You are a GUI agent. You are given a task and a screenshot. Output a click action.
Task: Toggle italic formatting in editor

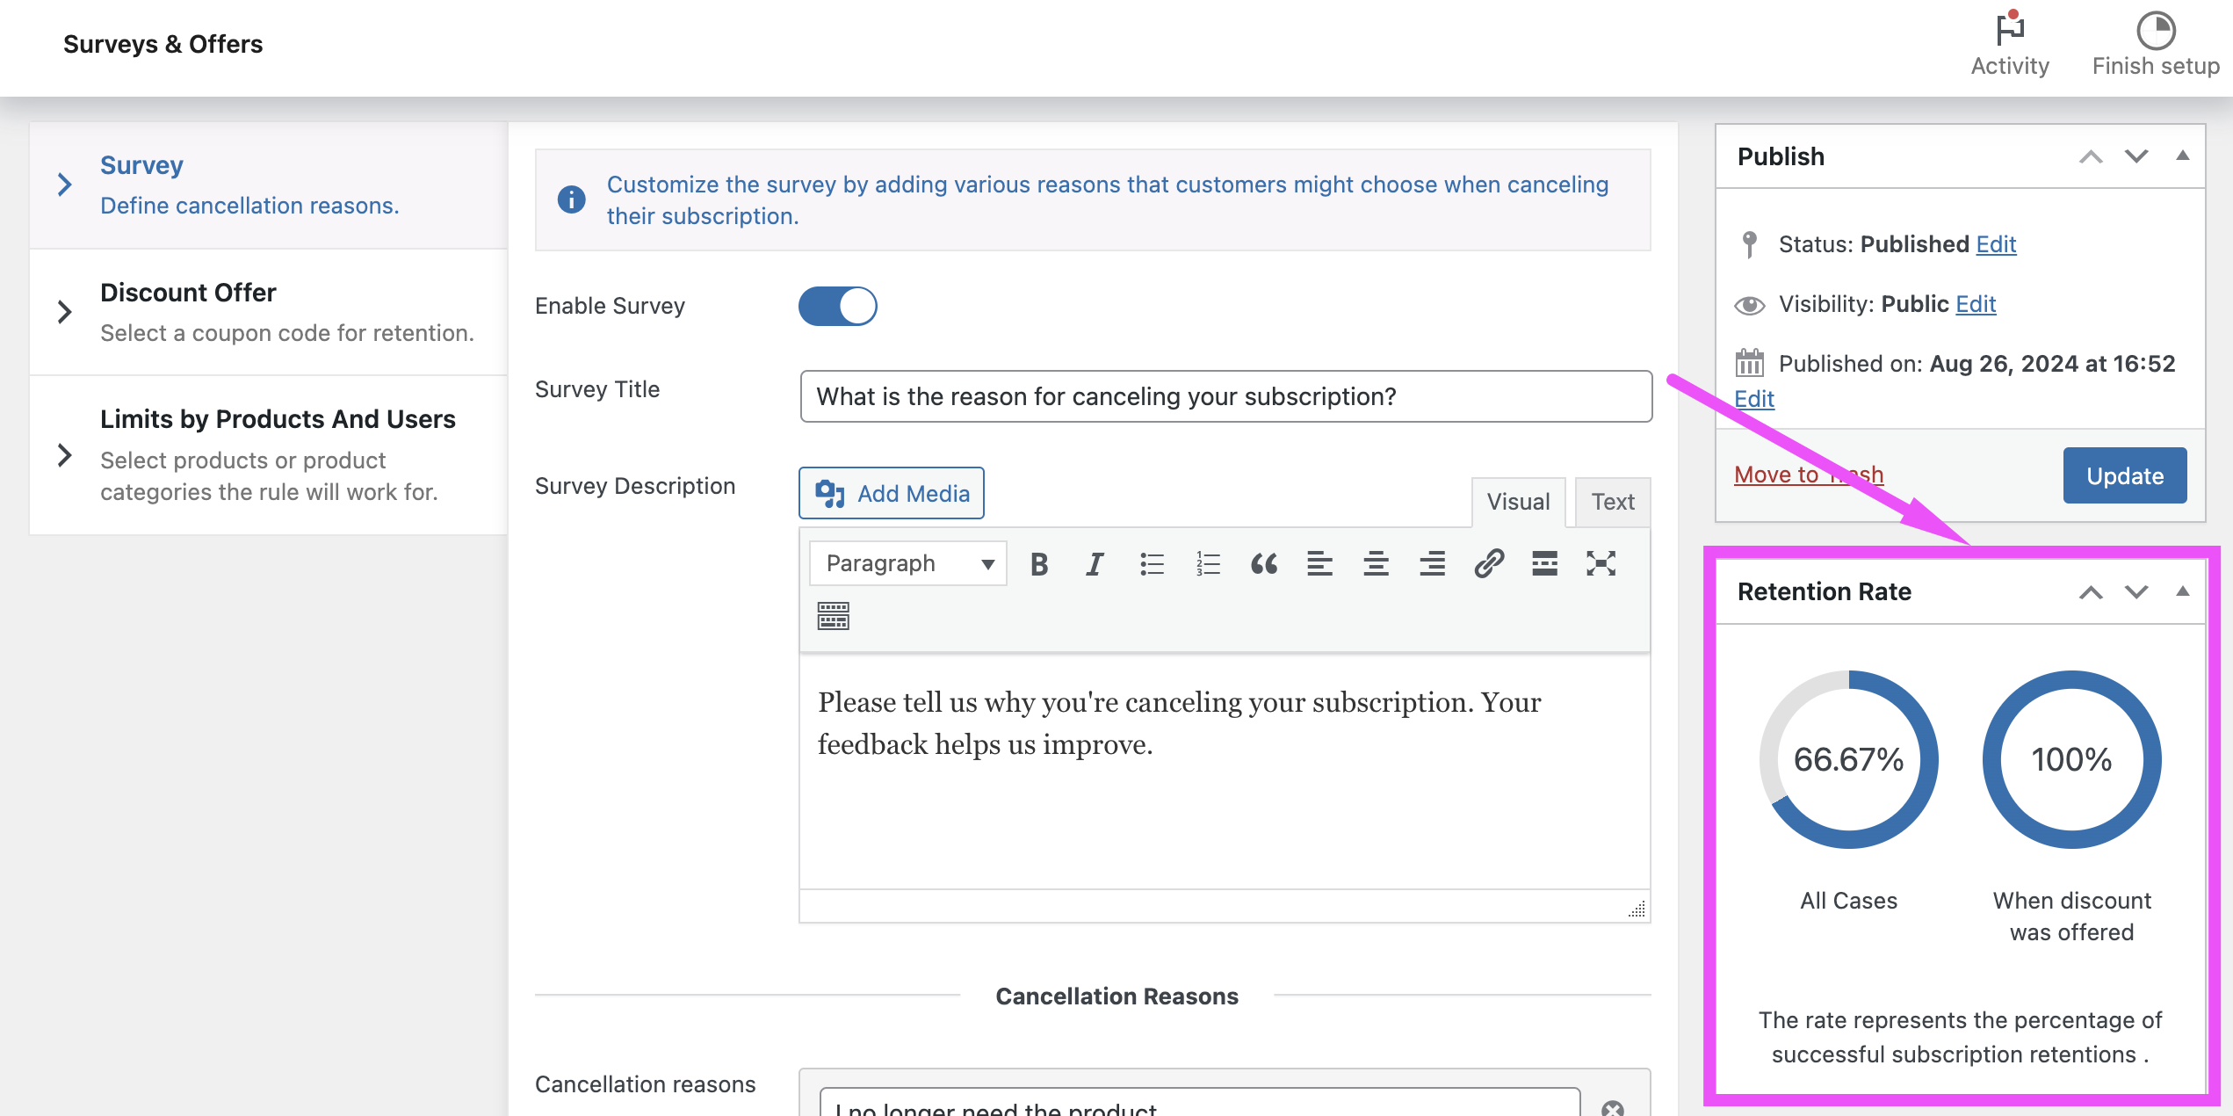(x=1095, y=564)
